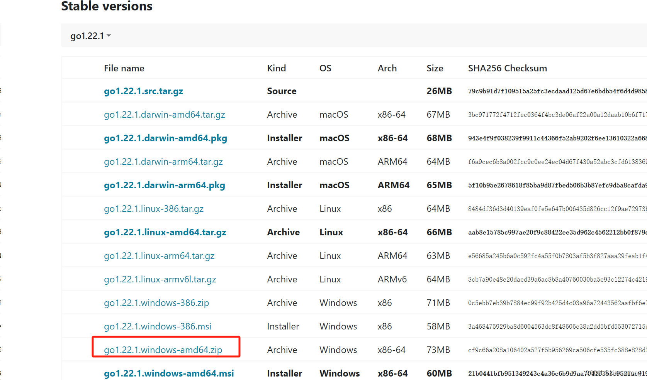The image size is (647, 380).
Task: Select checksum starting with 5f10b95e26
Action: [x=557, y=185]
